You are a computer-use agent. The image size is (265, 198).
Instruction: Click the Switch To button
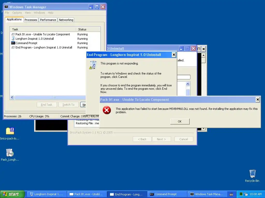(68, 105)
